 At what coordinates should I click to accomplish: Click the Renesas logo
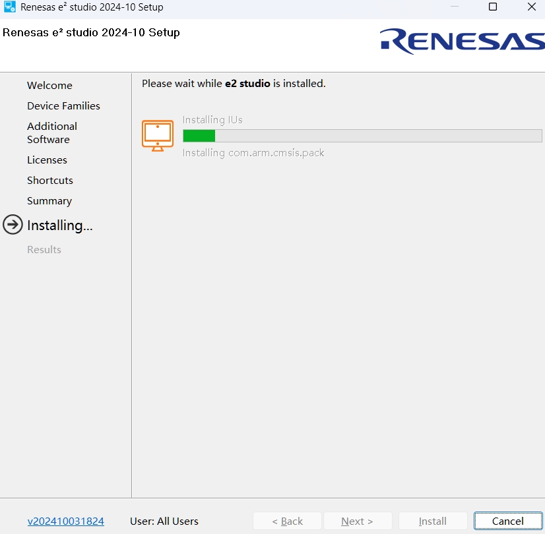[x=463, y=42]
